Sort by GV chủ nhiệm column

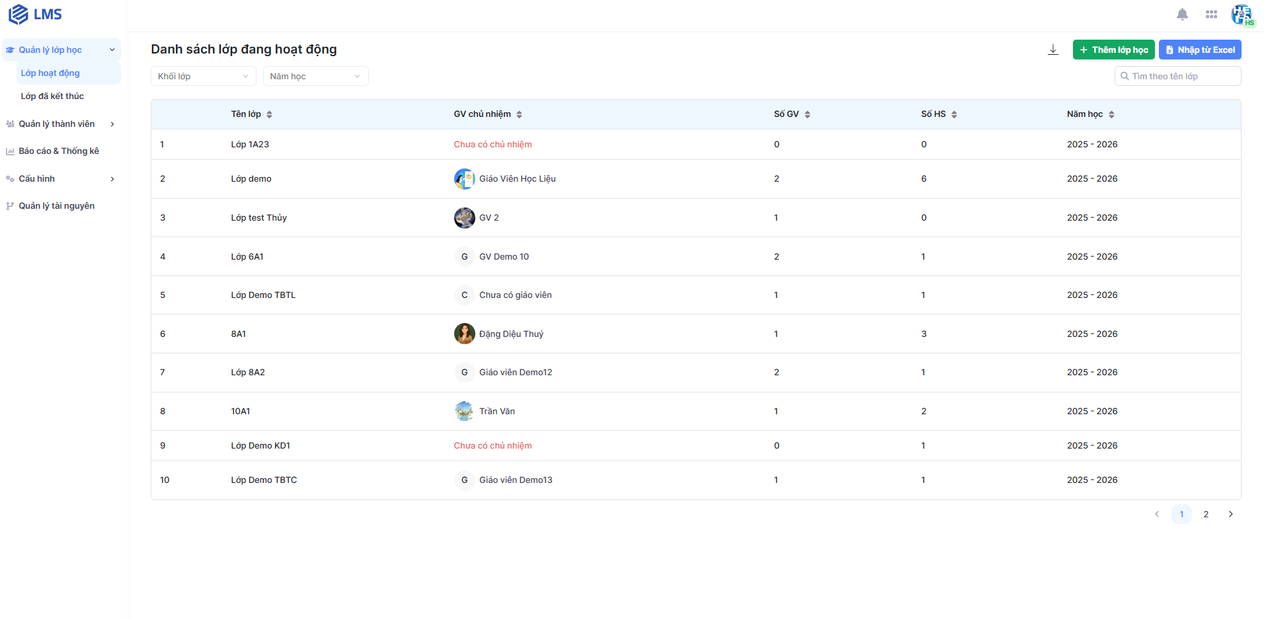click(x=519, y=114)
